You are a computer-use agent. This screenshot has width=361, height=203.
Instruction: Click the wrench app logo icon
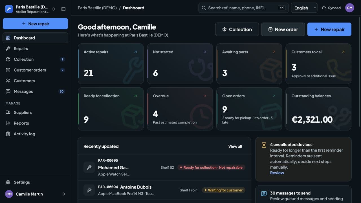click(9, 9)
